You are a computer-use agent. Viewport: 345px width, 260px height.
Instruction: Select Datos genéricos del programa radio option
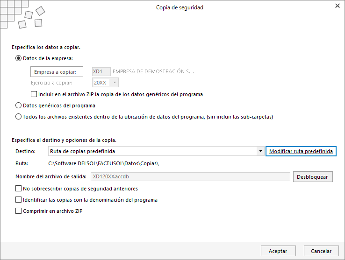19,105
